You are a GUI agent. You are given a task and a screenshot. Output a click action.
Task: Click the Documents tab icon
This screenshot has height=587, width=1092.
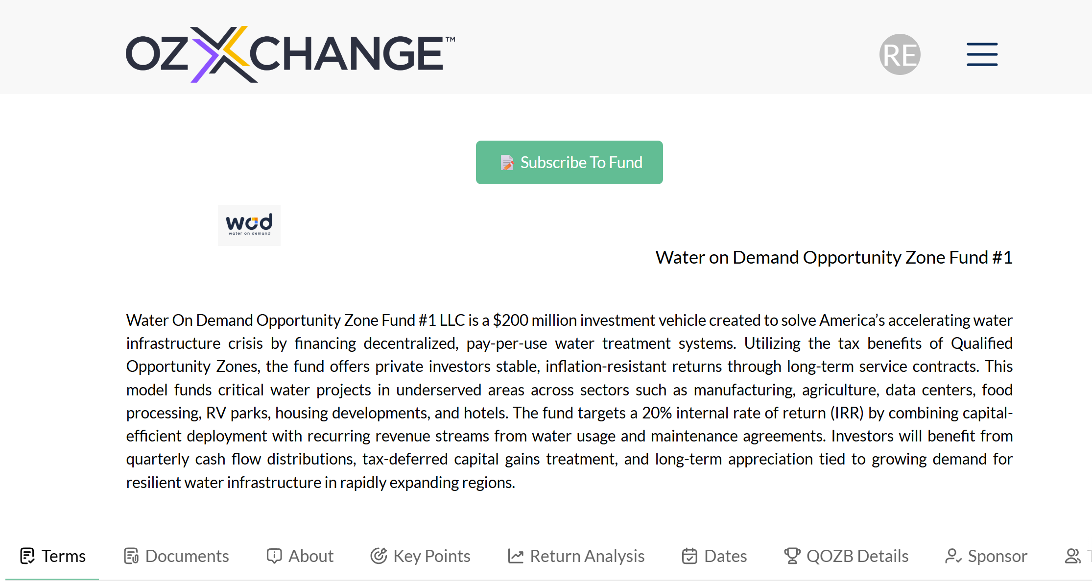(x=131, y=556)
